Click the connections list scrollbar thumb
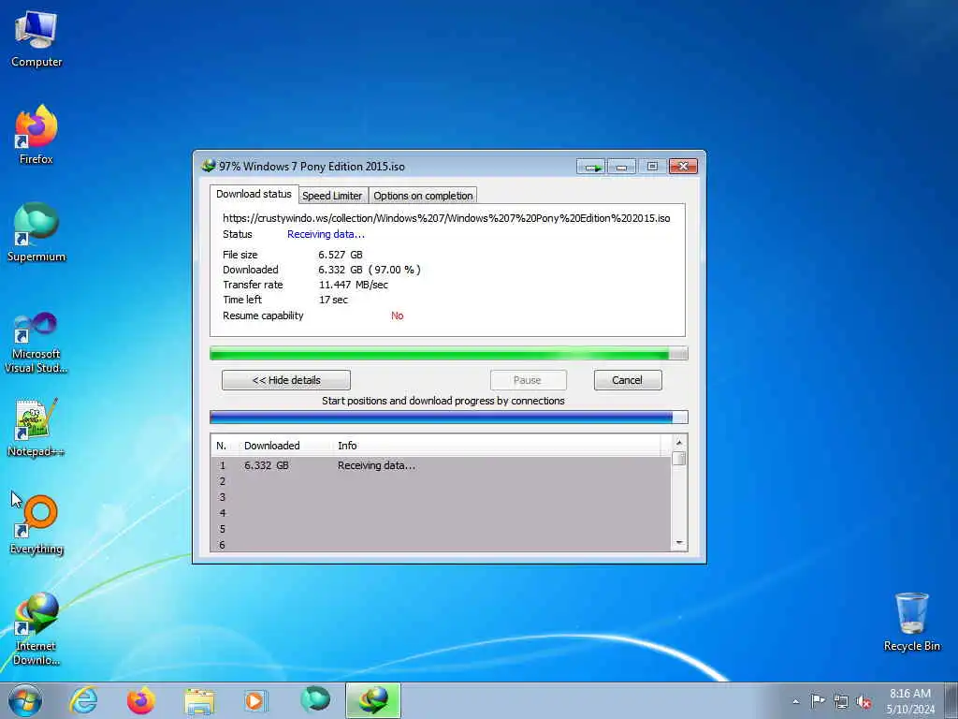 (x=679, y=459)
